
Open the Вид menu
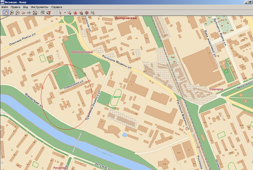[x=25, y=7]
